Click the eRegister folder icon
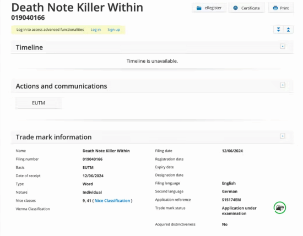This screenshot has height=236, width=303. pyautogui.click(x=199, y=8)
